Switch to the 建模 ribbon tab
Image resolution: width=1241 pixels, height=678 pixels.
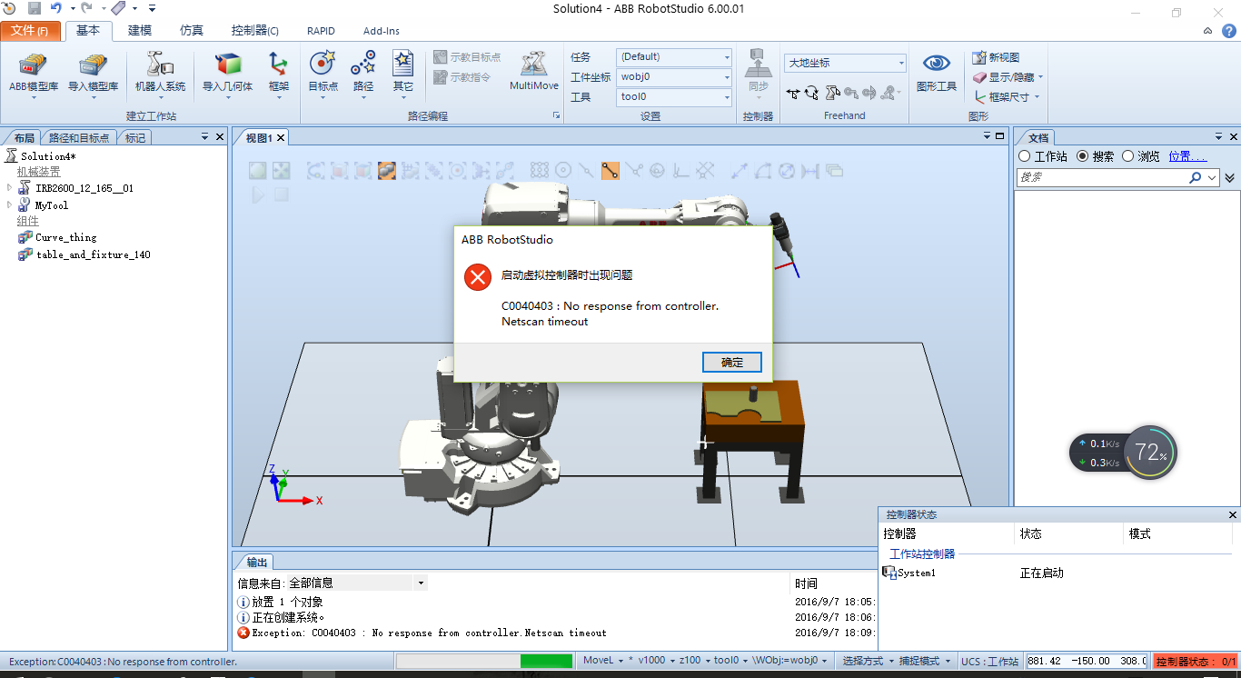tap(140, 30)
